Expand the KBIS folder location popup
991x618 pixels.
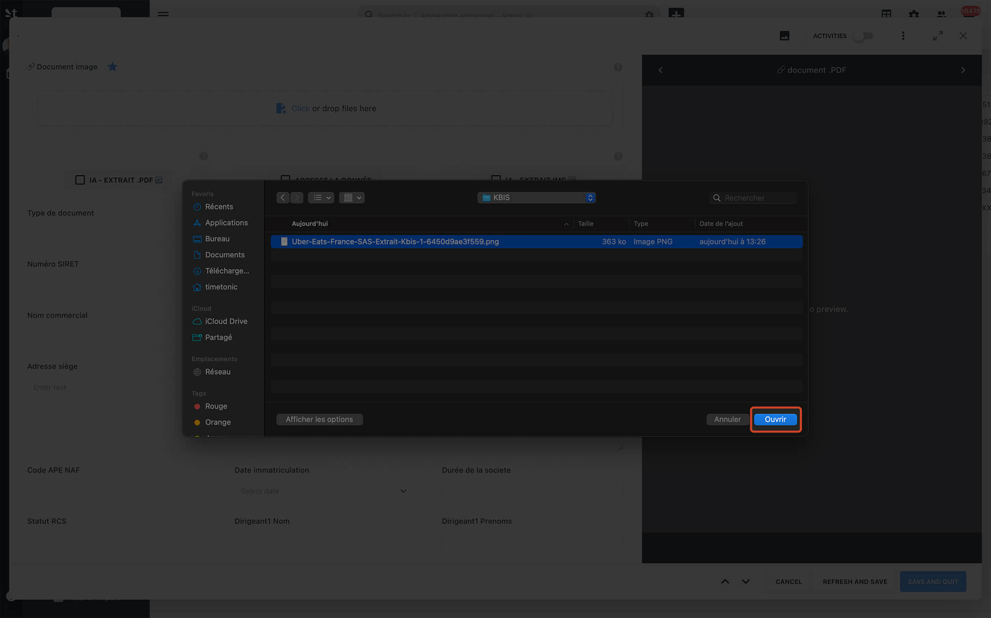[536, 198]
